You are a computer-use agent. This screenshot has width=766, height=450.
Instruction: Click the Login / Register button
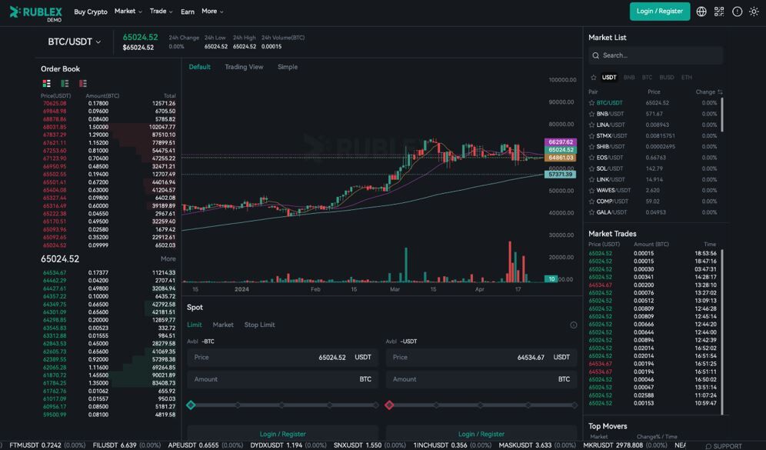pos(659,12)
